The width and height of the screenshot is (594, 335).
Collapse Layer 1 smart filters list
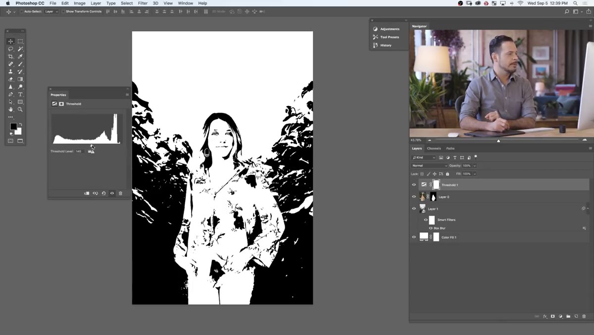tap(588, 209)
